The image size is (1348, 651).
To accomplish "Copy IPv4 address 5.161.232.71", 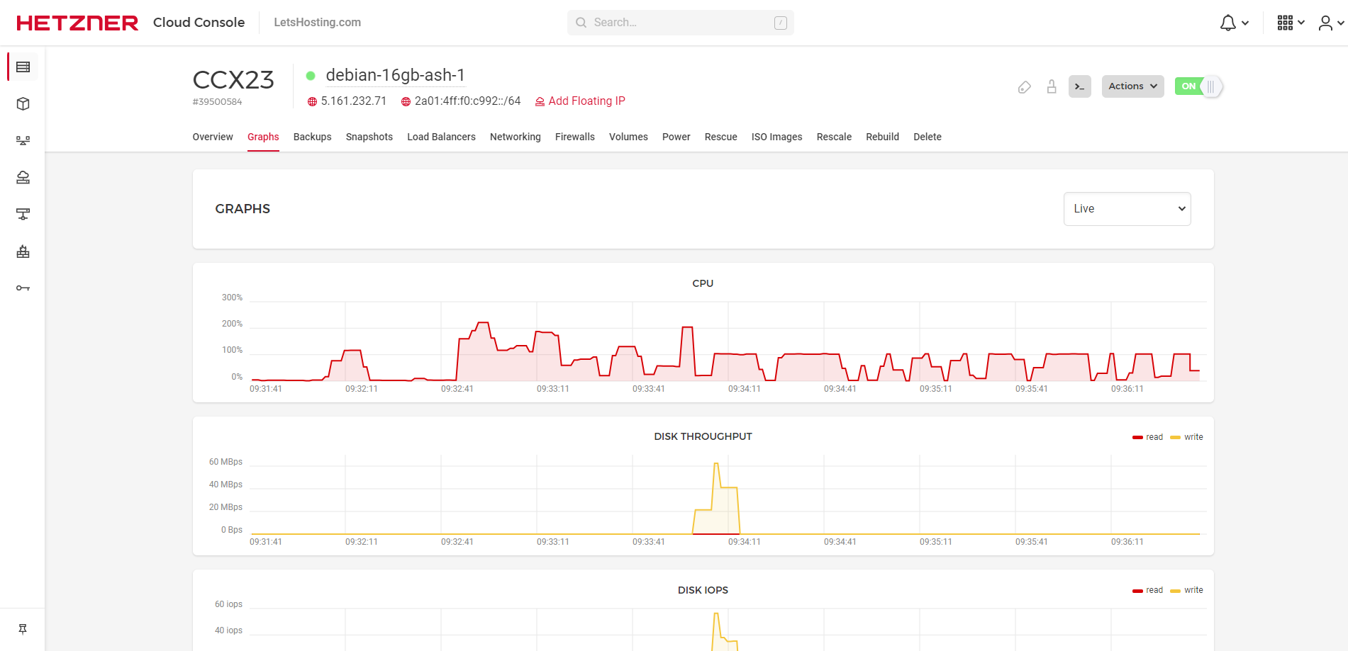I will pyautogui.click(x=353, y=101).
